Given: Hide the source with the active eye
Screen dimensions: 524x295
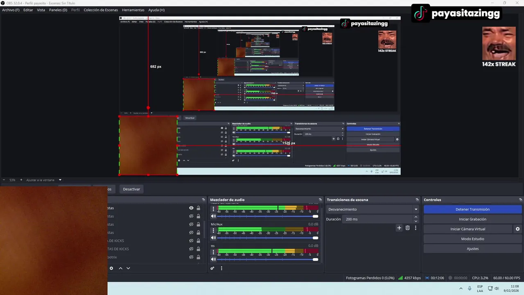Looking at the screenshot, I should click(191, 208).
